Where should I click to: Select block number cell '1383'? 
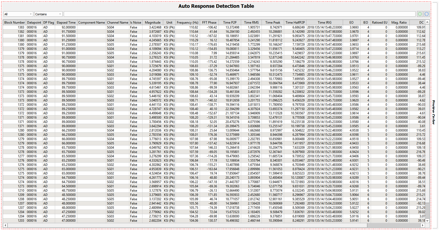(15, 27)
